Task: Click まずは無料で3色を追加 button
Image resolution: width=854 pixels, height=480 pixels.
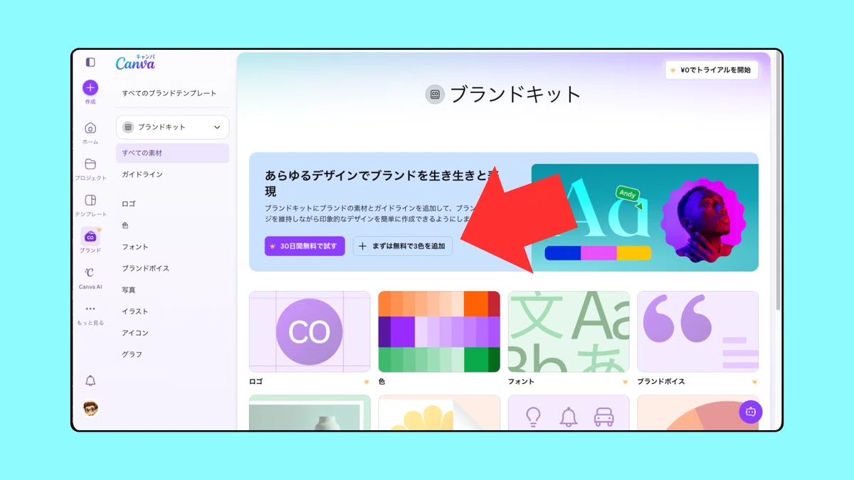Action: (x=403, y=246)
